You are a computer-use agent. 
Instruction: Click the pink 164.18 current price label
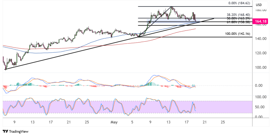(x=261, y=22)
